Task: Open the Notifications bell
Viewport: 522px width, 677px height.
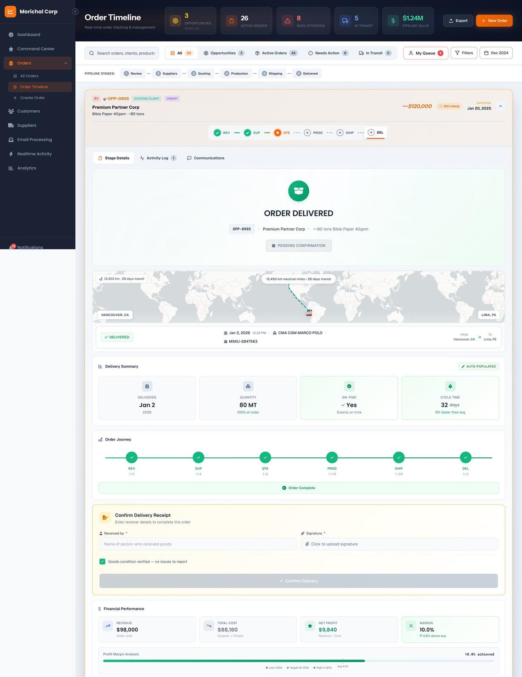Action: (13, 247)
